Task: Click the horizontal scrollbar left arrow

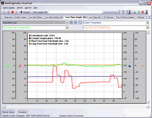Action: pos(4,107)
